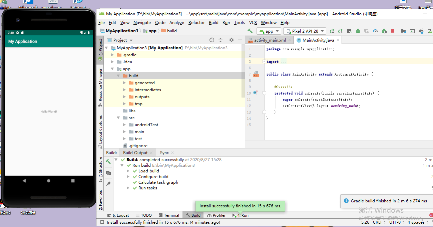This screenshot has width=433, height=227.
Task: Open the Terminal tool window
Action: pyautogui.click(x=169, y=215)
